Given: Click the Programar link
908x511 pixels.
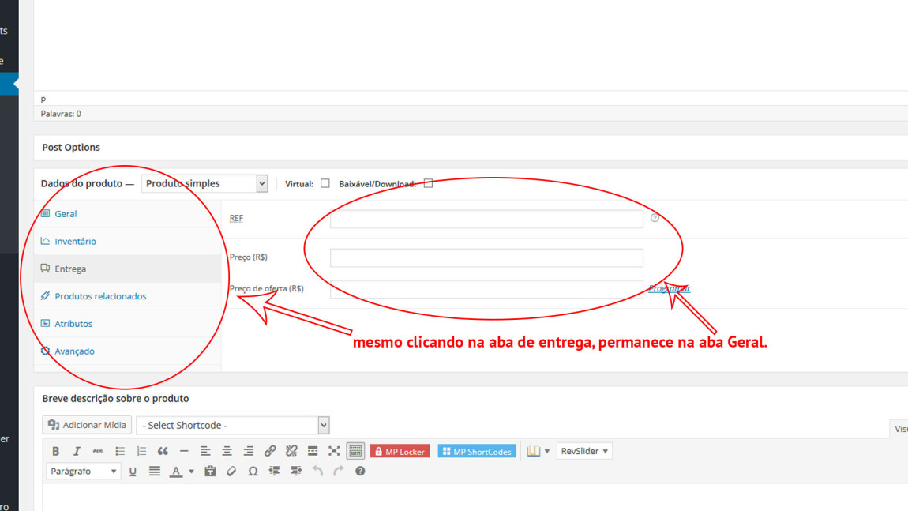Looking at the screenshot, I should [670, 288].
